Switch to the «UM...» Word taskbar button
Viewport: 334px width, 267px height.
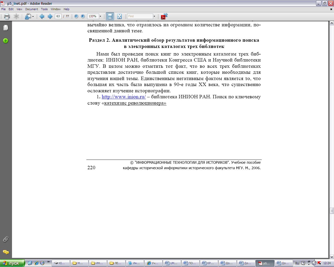(x=172, y=263)
